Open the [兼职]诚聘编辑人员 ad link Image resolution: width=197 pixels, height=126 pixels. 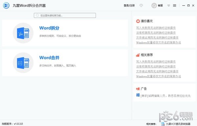[165, 96]
